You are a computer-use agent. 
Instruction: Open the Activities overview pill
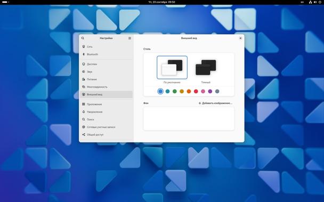pyautogui.click(x=5, y=2)
